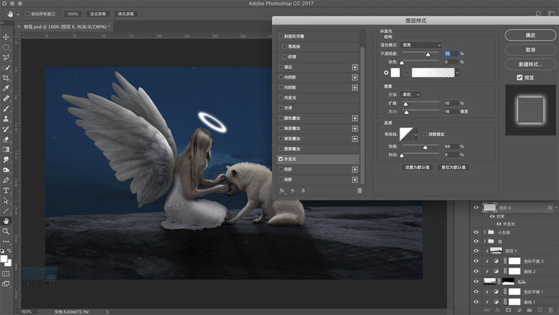
Task: Click 不透明度 opacity slider handle
Action: tap(428, 54)
